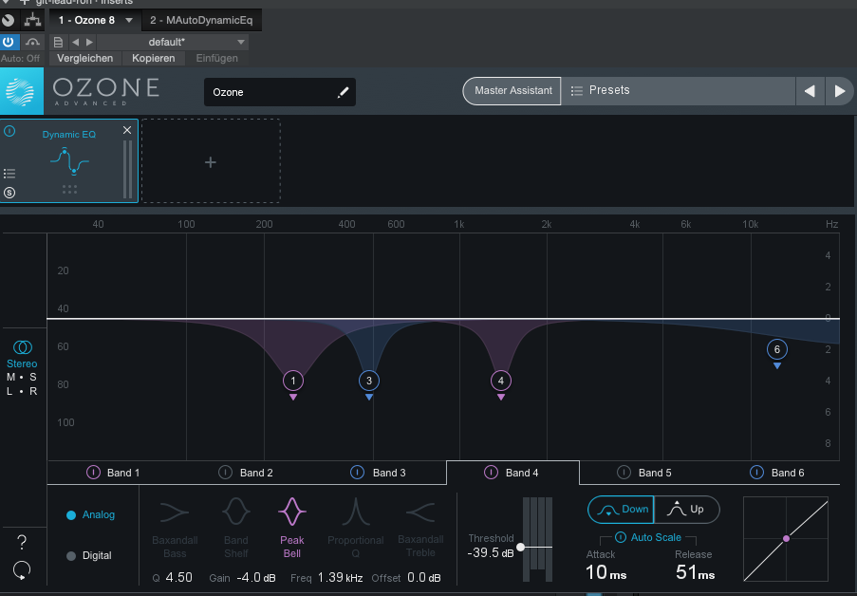Switch to the 2 - MAutoDynamicEq insert tab

coord(201,20)
